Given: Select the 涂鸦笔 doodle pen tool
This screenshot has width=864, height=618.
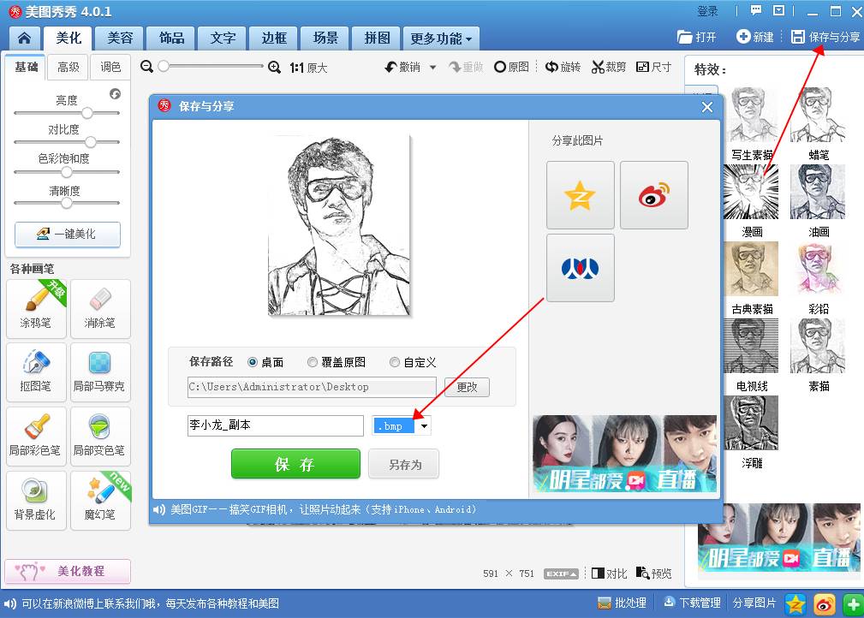Looking at the screenshot, I should pyautogui.click(x=36, y=308).
